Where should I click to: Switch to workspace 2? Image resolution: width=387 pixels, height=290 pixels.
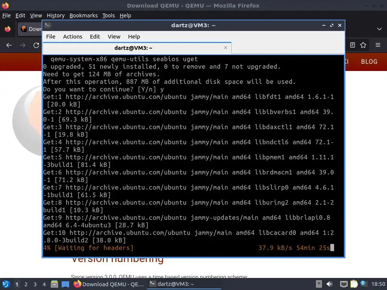pyautogui.click(x=26, y=284)
